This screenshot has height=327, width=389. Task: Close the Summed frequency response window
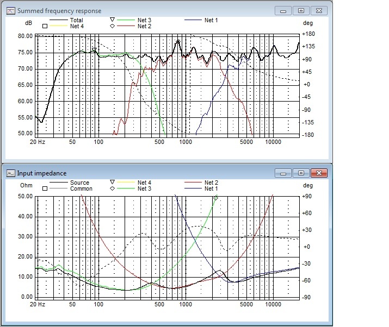(318, 10)
